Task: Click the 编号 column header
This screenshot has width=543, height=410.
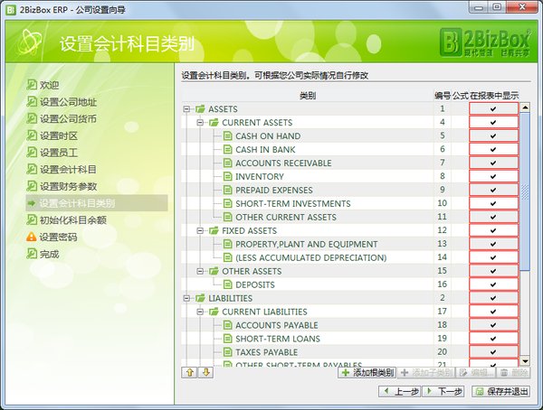Action: coord(443,96)
